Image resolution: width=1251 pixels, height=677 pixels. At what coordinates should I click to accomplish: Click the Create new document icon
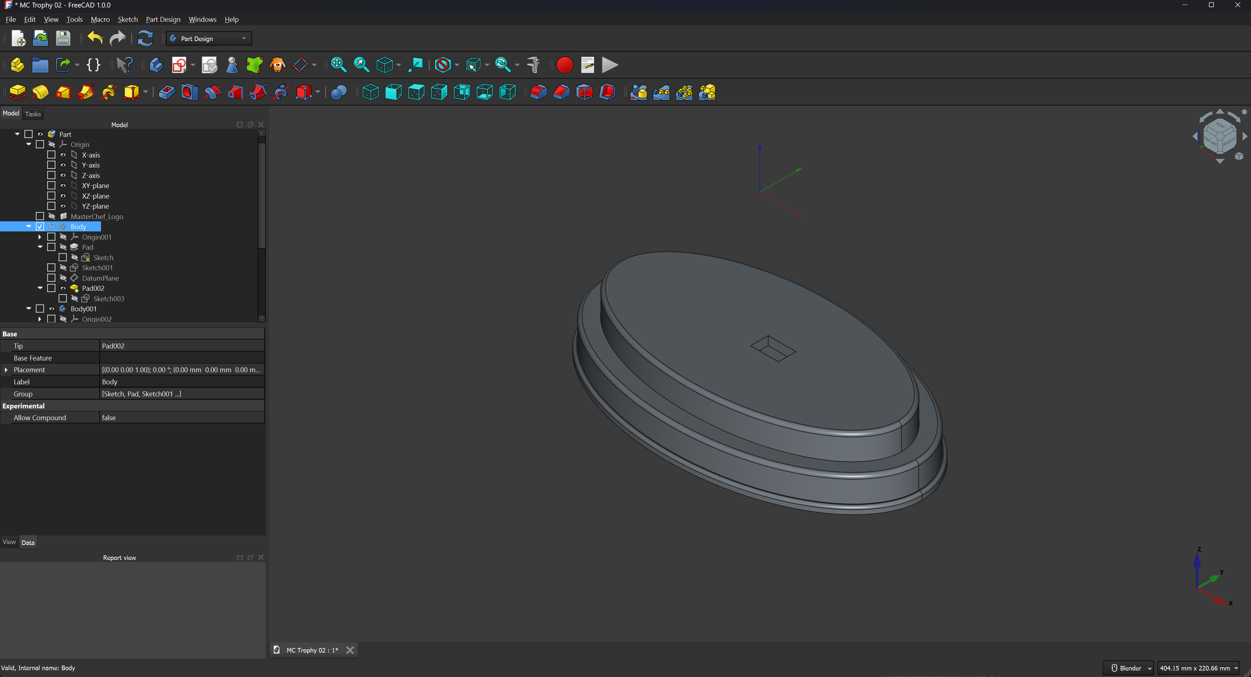(18, 38)
